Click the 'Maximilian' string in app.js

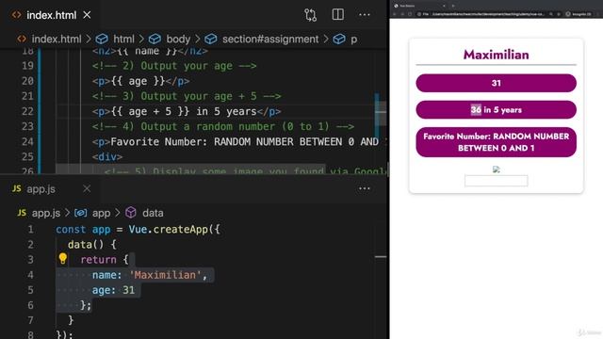166,275
